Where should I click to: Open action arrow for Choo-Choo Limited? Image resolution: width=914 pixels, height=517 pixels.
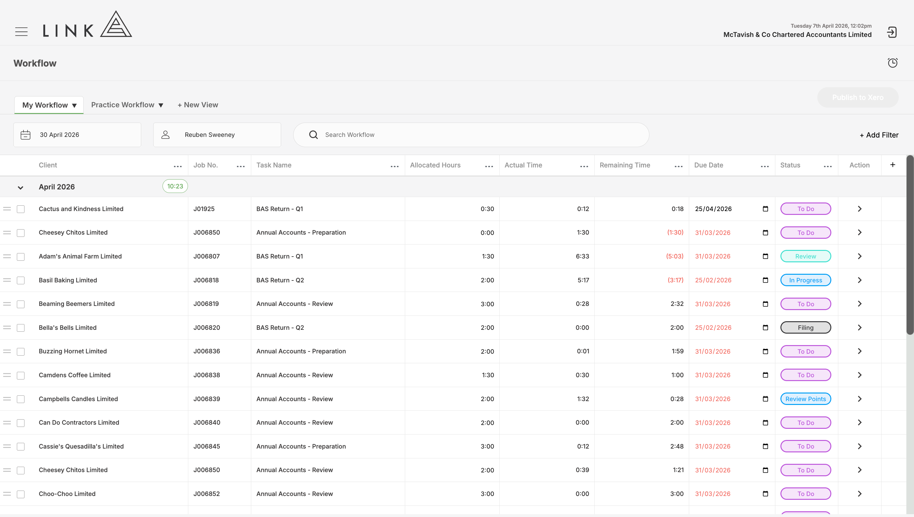tap(859, 494)
